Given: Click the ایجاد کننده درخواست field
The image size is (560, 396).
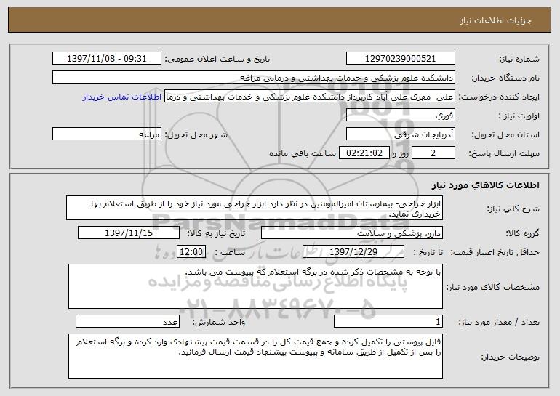Looking at the screenshot, I should tap(309, 97).
